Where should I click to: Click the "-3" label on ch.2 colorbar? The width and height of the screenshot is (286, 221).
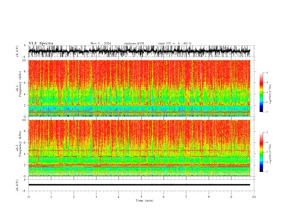266,133
